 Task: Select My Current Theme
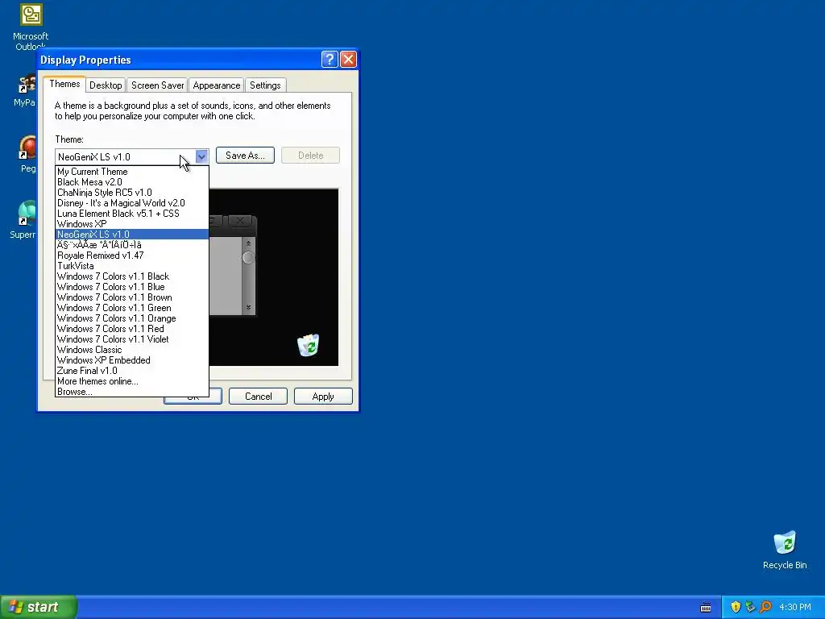point(132,172)
